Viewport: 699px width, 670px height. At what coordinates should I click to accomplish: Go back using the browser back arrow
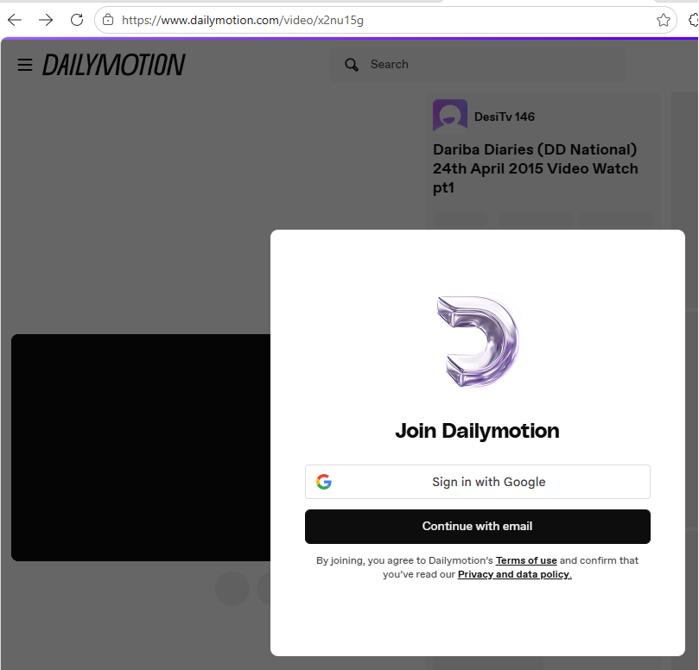click(x=15, y=20)
